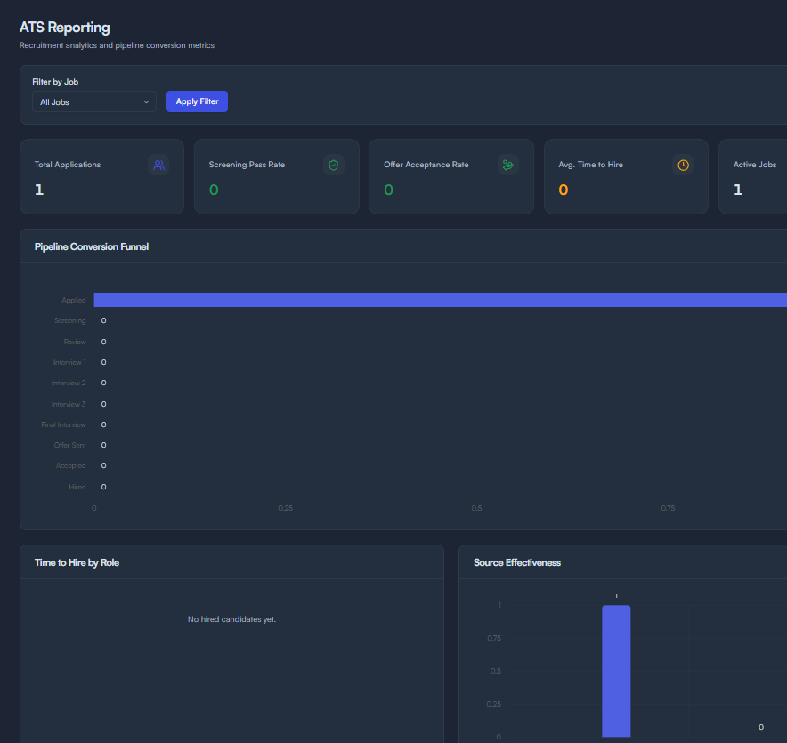The width and height of the screenshot is (787, 743).
Task: Click the Active Jobs card label
Action: 754,165
